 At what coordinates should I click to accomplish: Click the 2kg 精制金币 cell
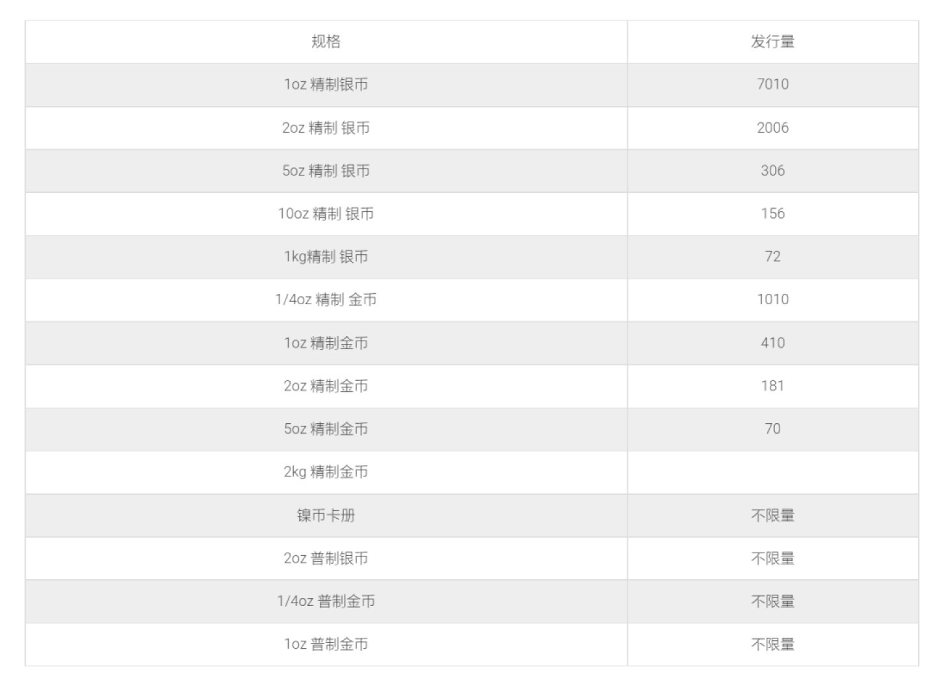coord(326,471)
